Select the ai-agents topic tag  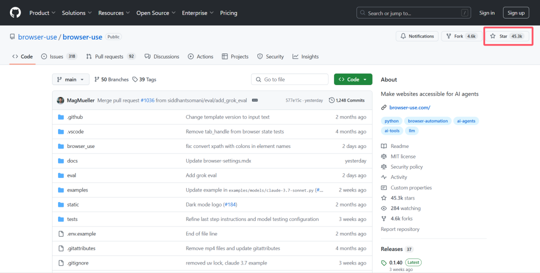click(x=466, y=121)
